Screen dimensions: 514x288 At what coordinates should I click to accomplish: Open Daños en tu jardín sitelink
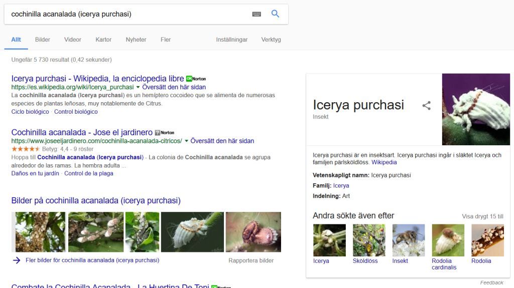(x=35, y=173)
